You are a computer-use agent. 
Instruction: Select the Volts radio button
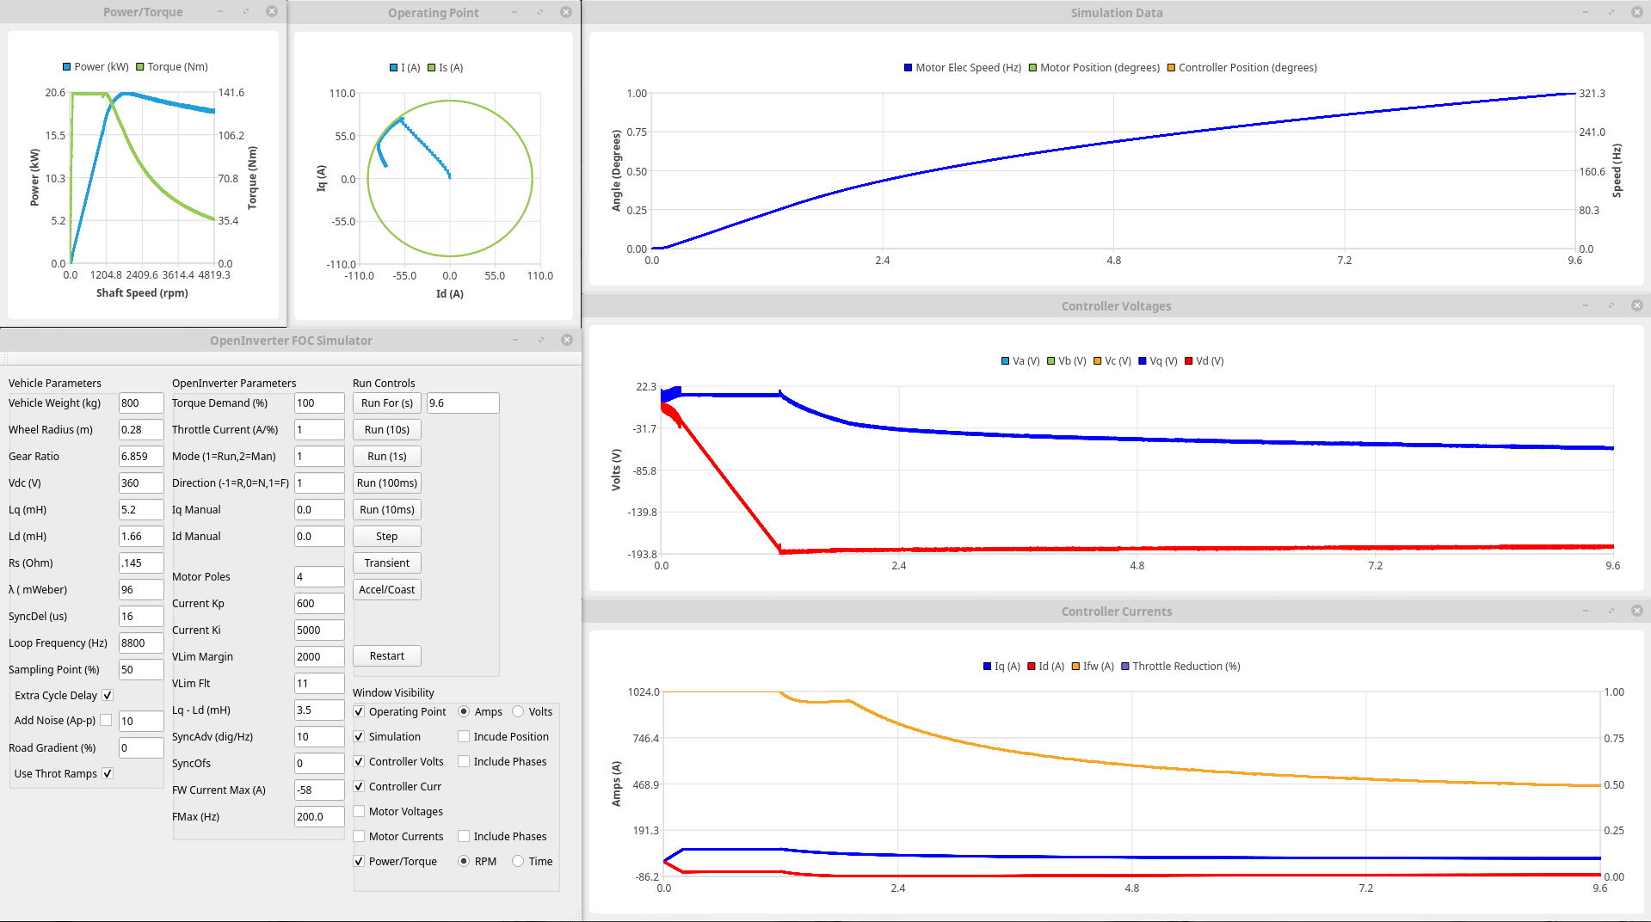(518, 711)
